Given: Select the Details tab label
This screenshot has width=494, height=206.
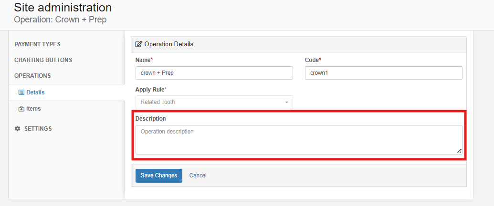Looking at the screenshot, I should click(35, 93).
